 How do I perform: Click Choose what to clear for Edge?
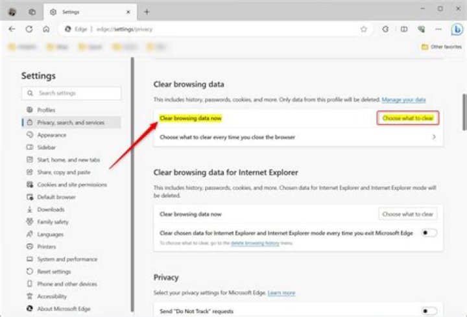[408, 118]
